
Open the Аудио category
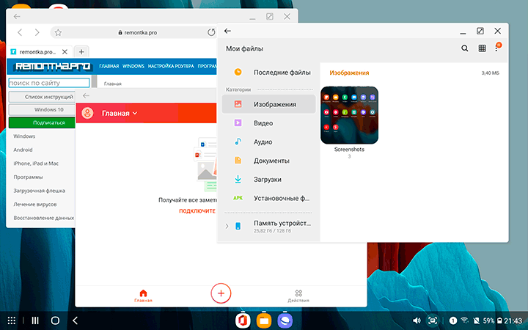(x=268, y=142)
